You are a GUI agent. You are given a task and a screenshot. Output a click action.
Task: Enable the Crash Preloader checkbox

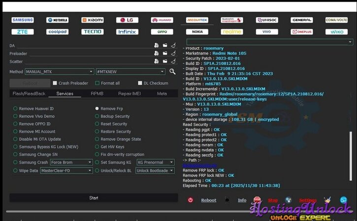tap(55, 83)
